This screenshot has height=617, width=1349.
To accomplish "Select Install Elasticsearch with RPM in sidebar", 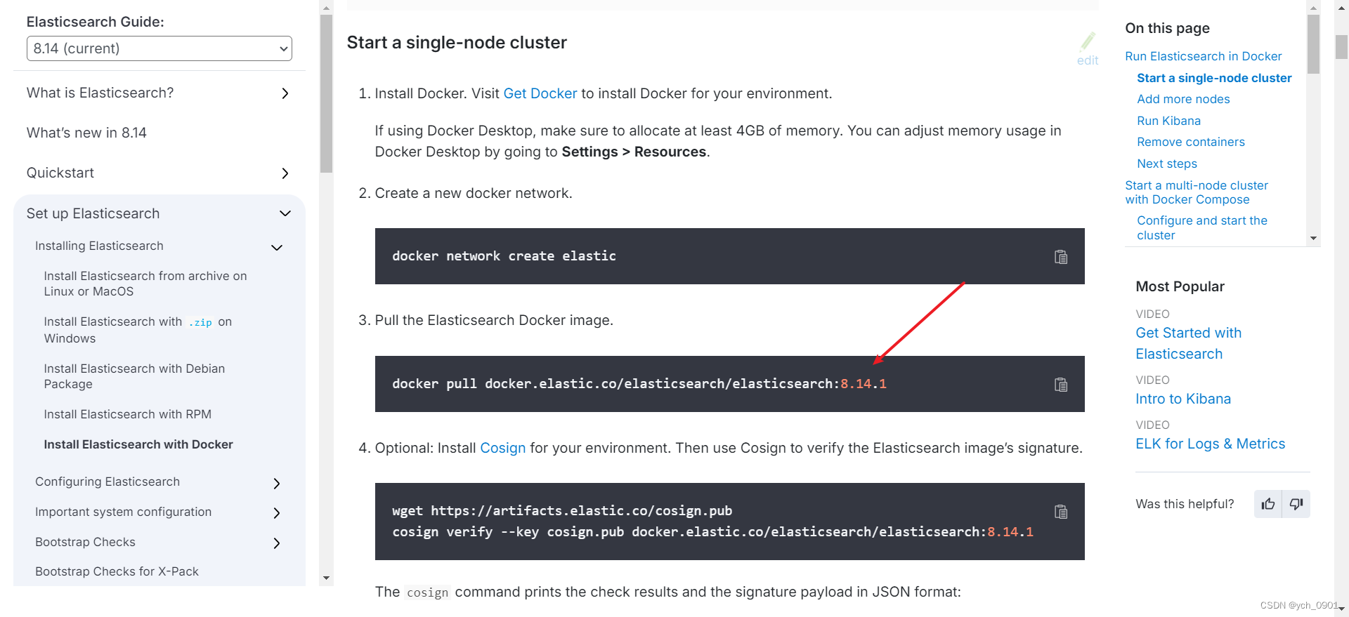I will click(128, 414).
